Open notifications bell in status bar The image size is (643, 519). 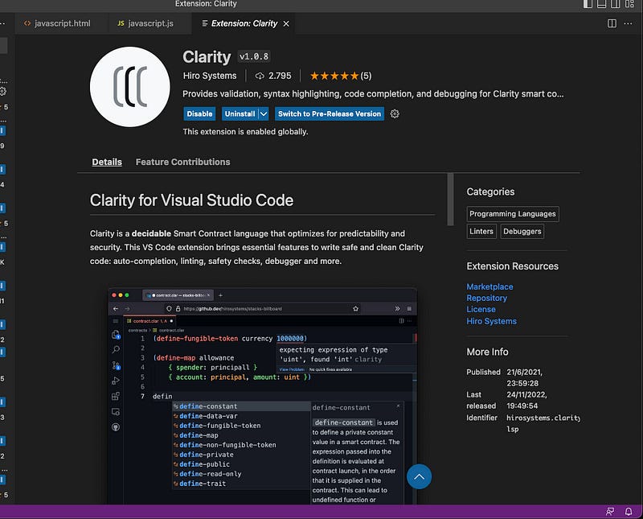[629, 512]
